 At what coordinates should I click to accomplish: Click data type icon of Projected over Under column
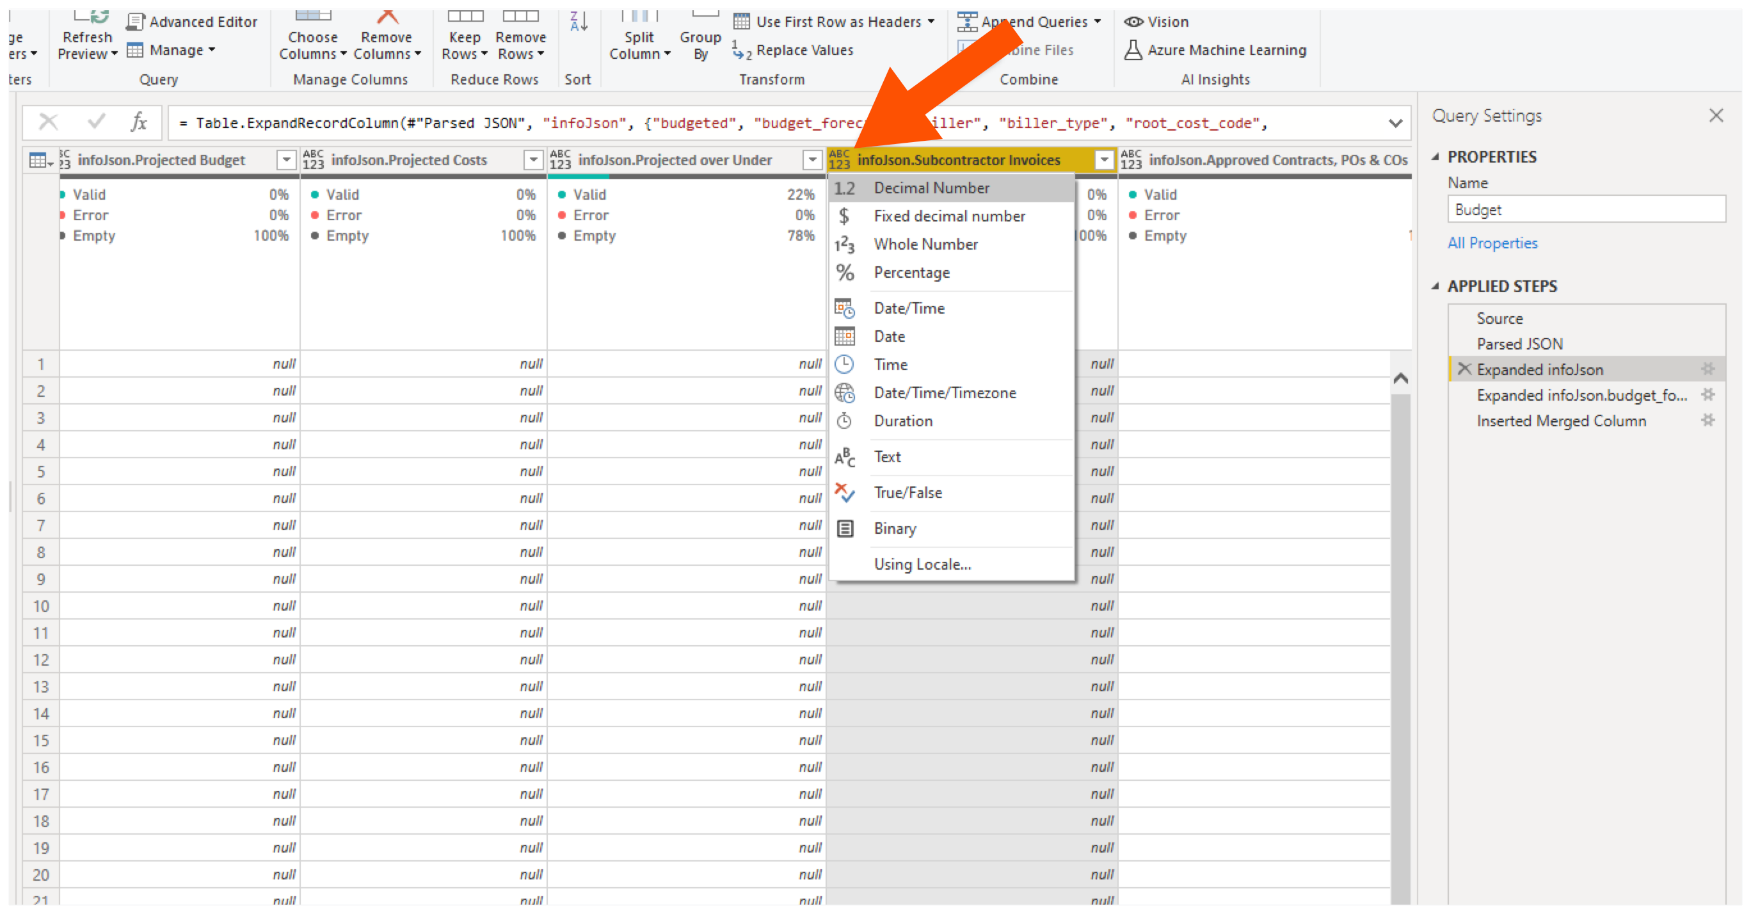(560, 160)
